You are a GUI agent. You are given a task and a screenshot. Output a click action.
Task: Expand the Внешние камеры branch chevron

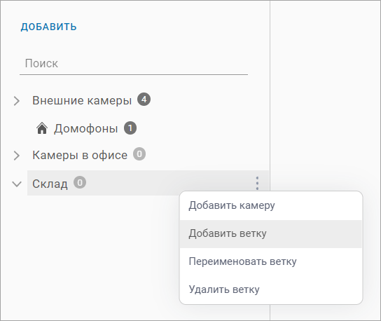point(17,101)
